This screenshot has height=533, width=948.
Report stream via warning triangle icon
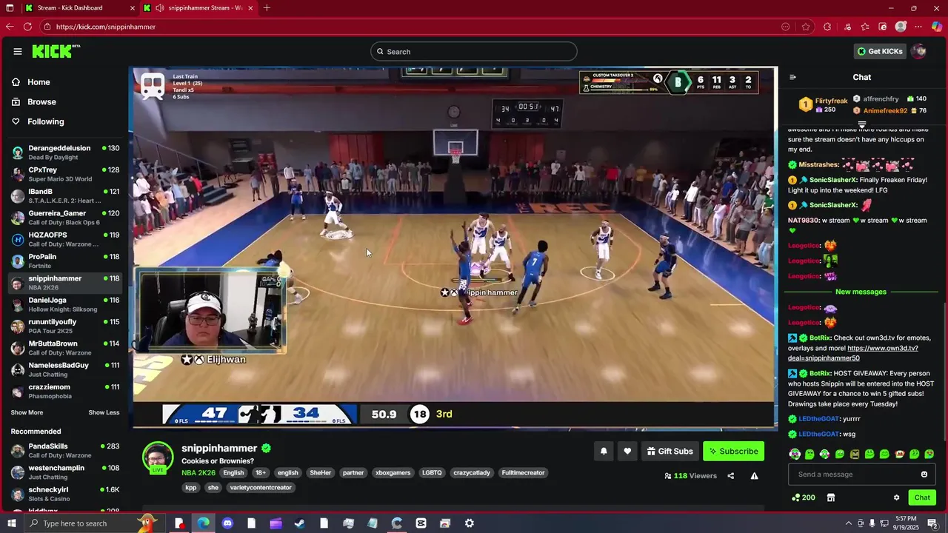[x=754, y=476]
